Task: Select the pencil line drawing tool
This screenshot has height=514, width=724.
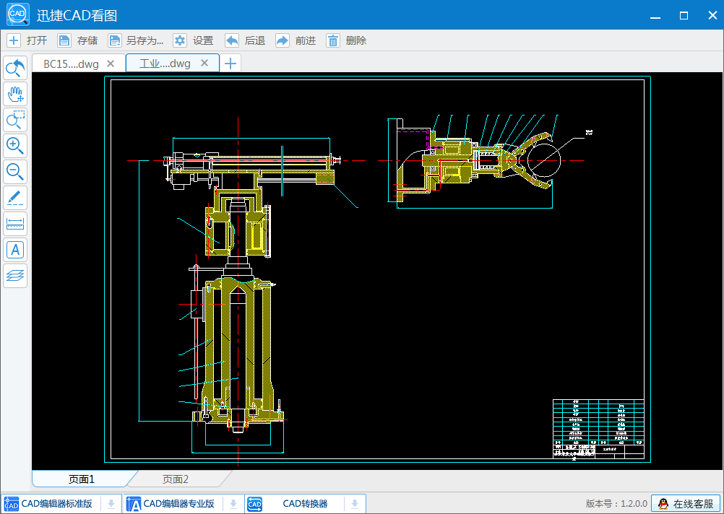Action: point(15,197)
